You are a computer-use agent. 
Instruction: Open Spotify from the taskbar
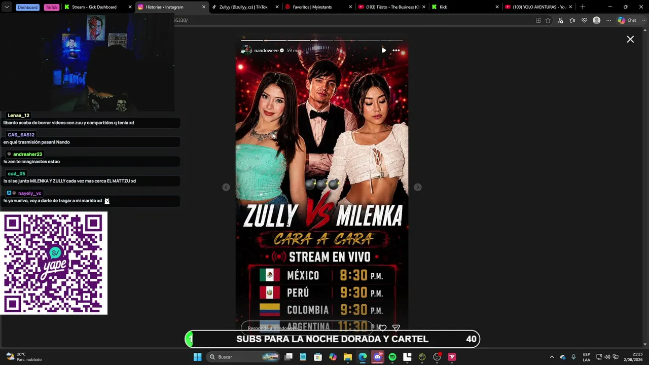(x=392, y=357)
